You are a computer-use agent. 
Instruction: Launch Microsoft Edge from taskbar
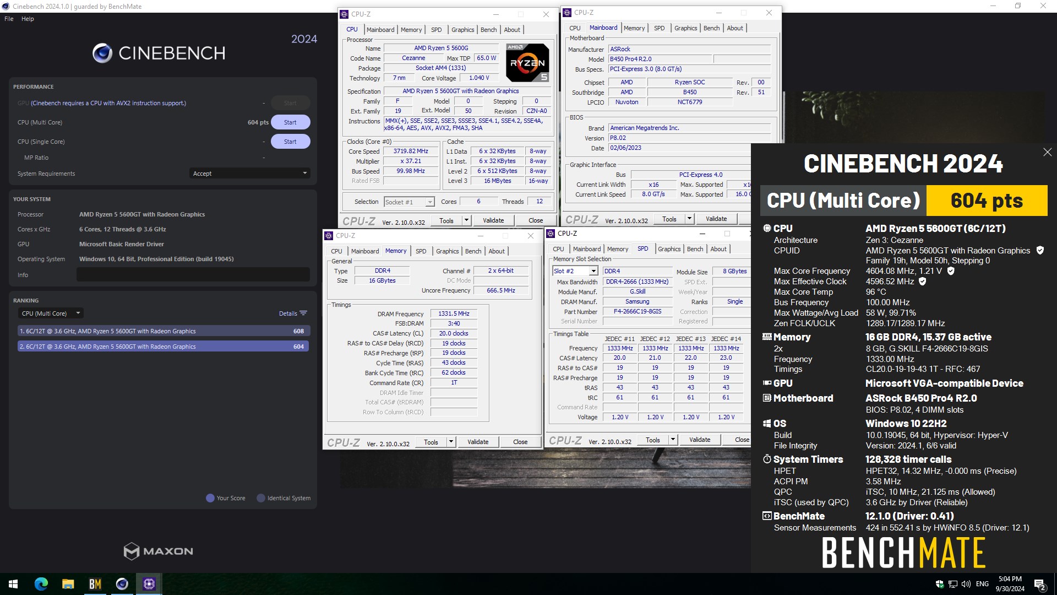pos(41,584)
